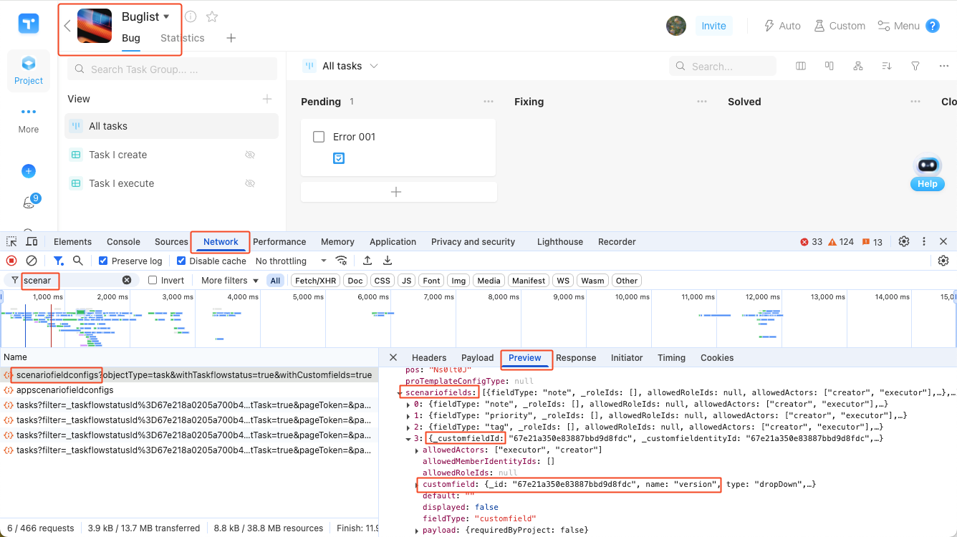
Task: Open the Project sidebar icon
Action: click(29, 70)
